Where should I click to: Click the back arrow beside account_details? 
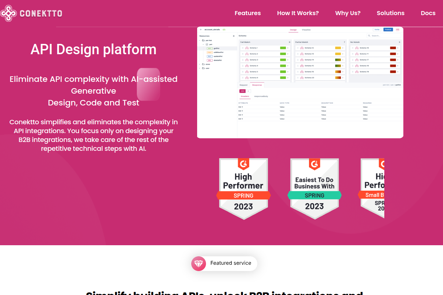[x=201, y=29]
